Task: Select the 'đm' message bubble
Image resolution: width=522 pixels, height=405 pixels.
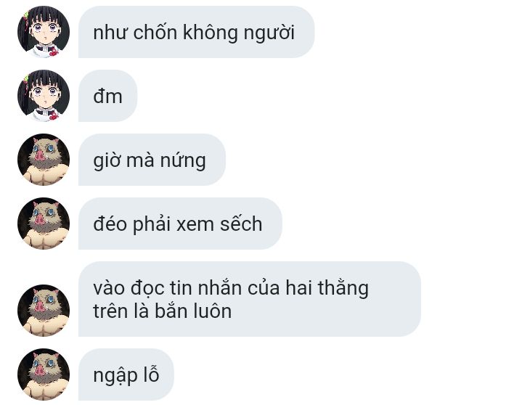Action: click(x=108, y=96)
